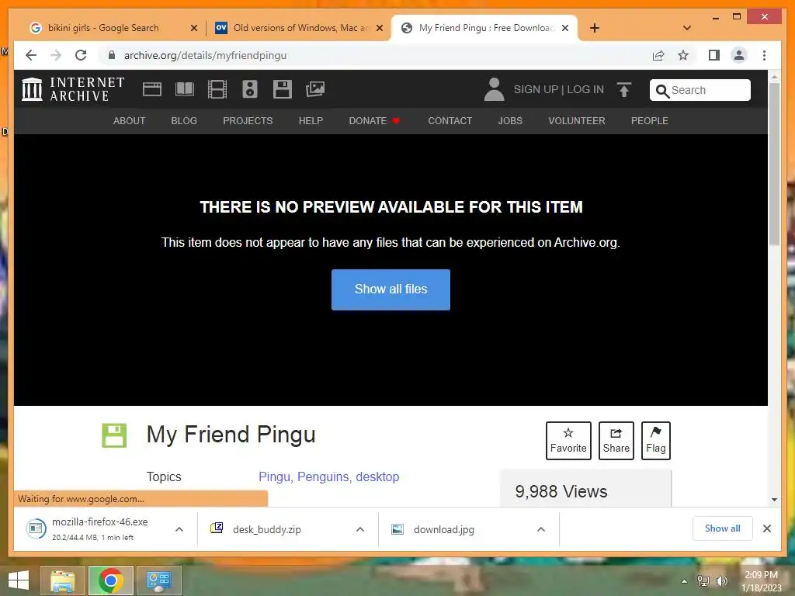This screenshot has height=596, width=795.
Task: Click the taskbar volume icon
Action: coord(721,580)
